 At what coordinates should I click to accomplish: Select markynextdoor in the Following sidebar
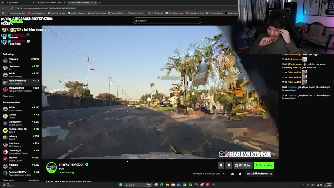coord(21,82)
